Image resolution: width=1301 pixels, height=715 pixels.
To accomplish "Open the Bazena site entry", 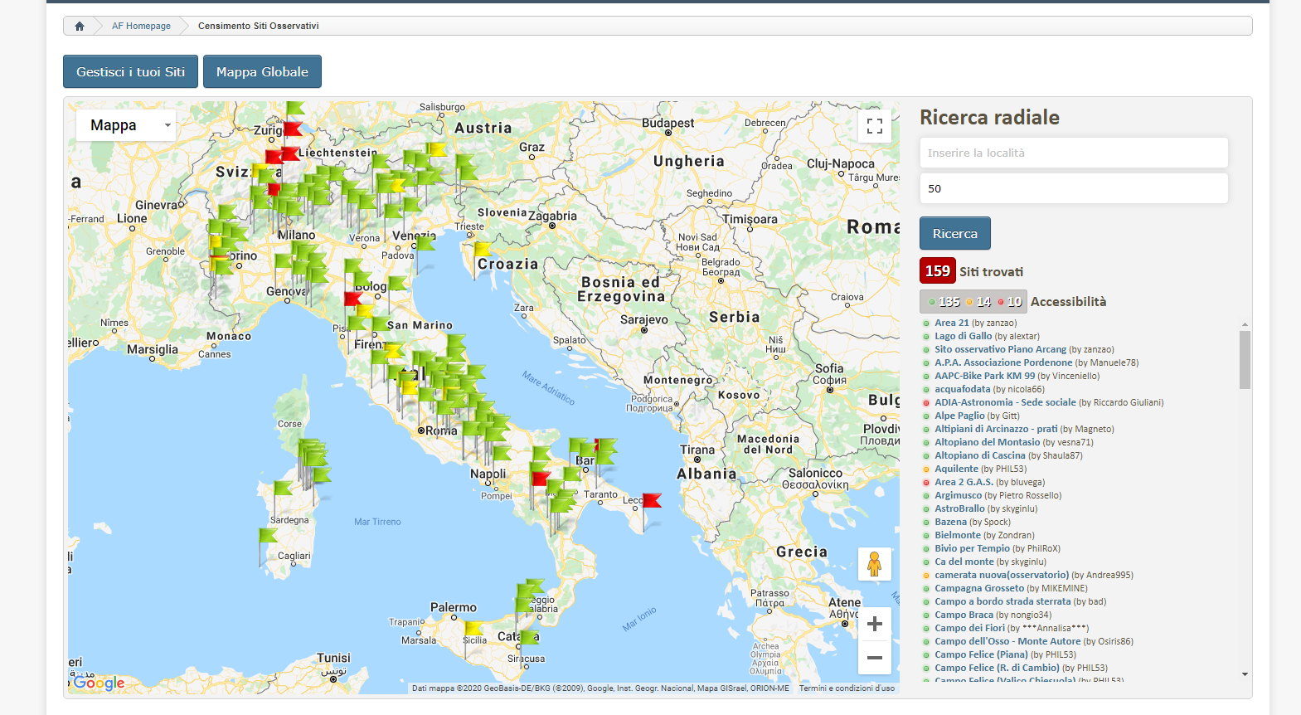I will point(951,523).
